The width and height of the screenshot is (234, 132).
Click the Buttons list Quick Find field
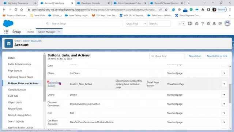(167, 56)
